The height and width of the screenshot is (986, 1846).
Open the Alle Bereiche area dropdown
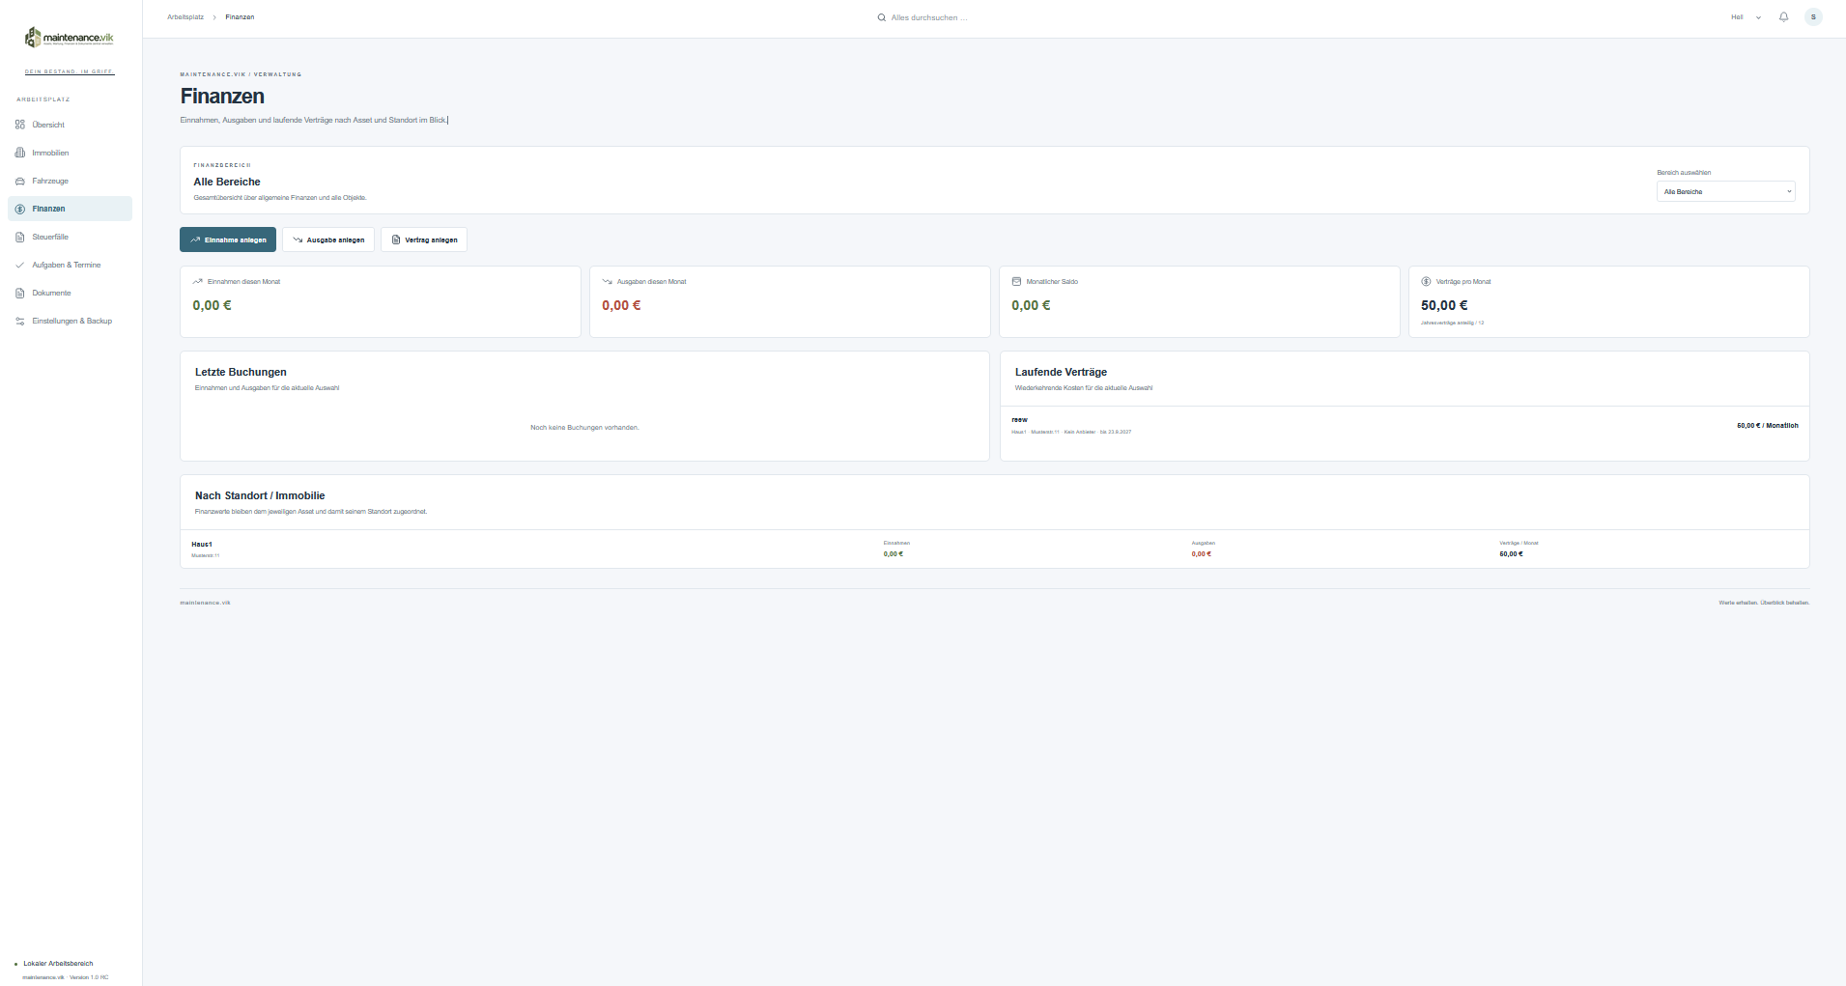(1725, 191)
